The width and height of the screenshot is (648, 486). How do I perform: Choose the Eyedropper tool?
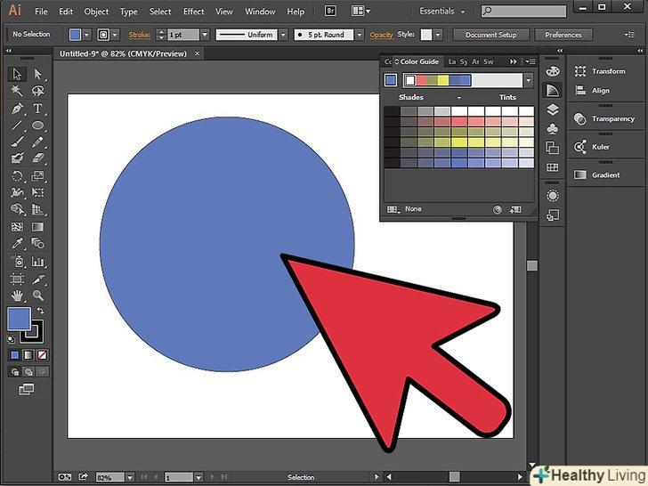pos(17,244)
